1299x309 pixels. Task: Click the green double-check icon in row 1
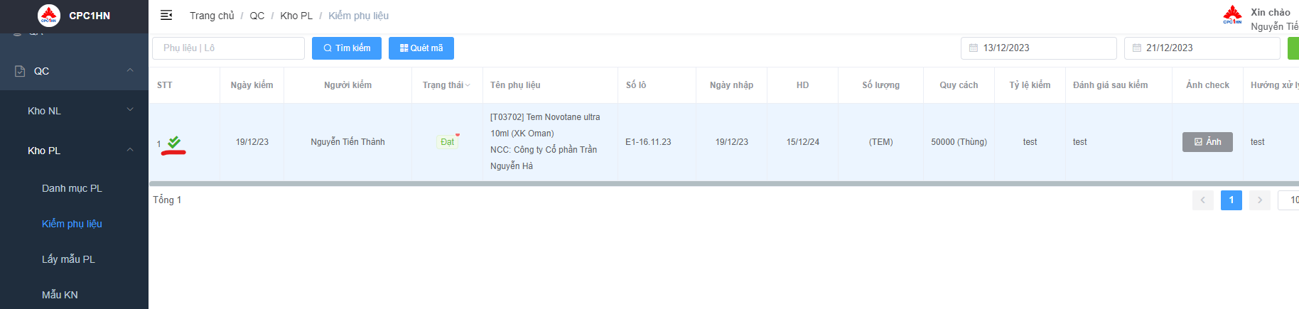(174, 142)
